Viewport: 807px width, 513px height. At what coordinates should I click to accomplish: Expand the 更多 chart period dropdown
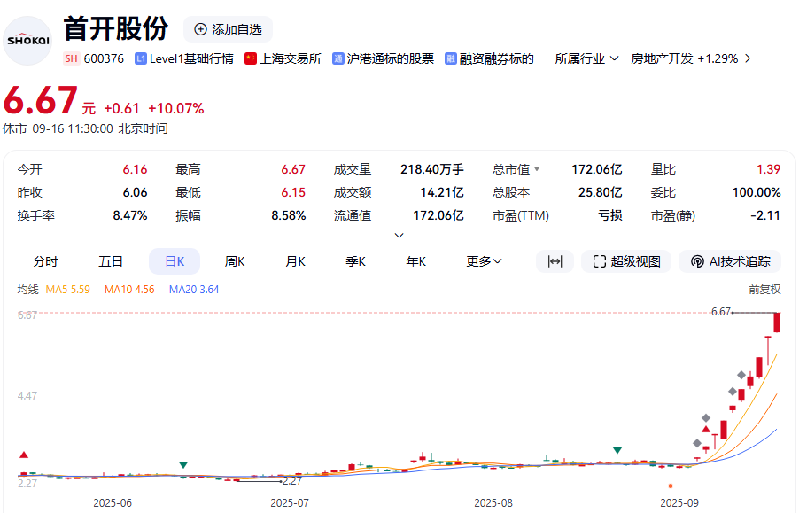click(484, 261)
